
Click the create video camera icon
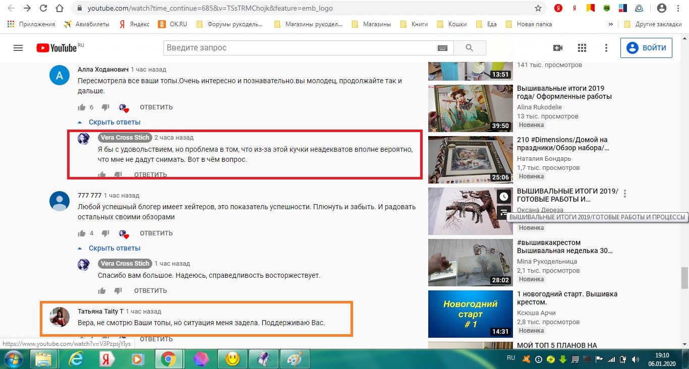point(558,48)
